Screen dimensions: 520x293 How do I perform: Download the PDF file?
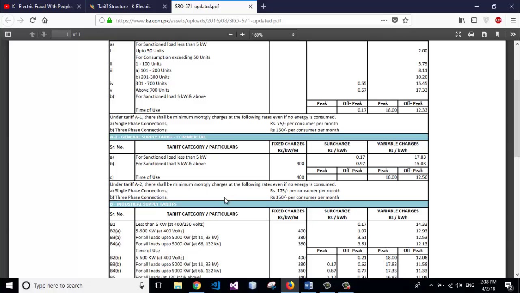click(x=484, y=35)
